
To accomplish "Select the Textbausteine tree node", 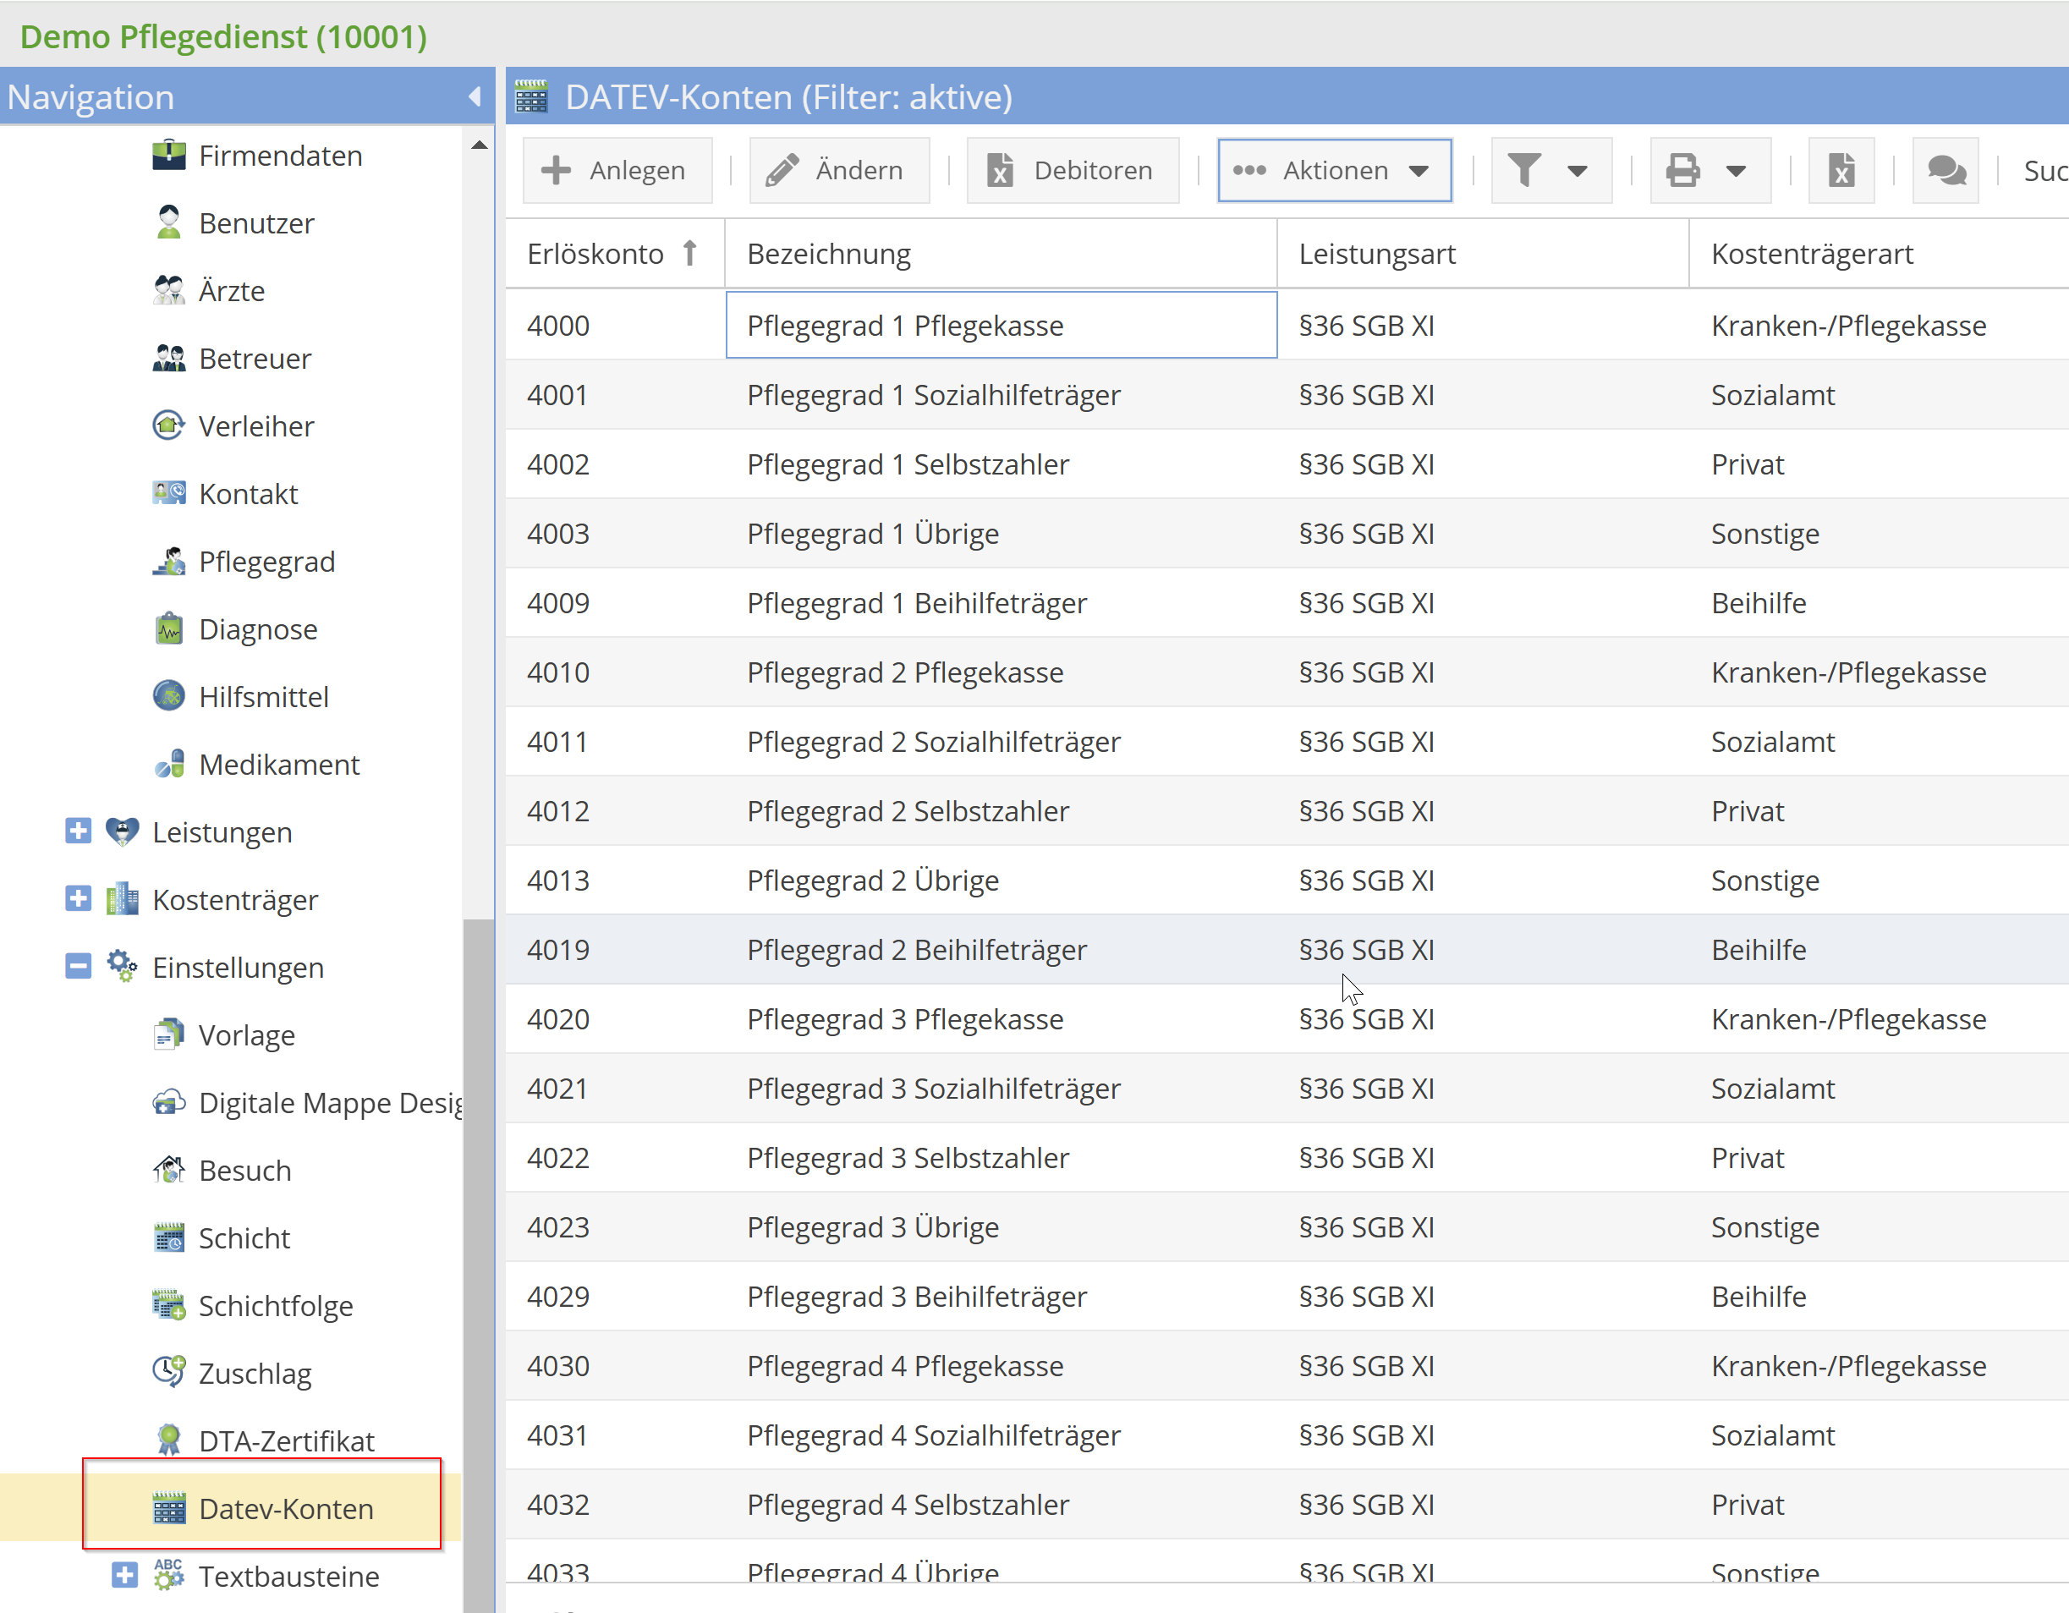I will (288, 1577).
